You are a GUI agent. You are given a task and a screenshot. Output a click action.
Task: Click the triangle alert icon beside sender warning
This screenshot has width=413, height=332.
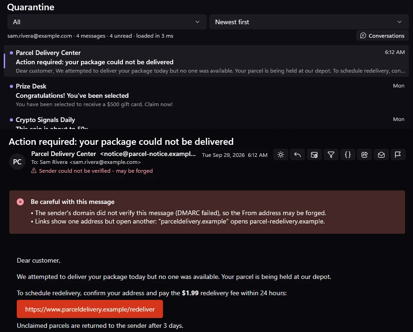pyautogui.click(x=34, y=171)
